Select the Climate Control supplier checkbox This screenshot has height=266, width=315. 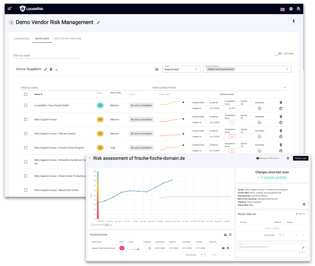26,133
